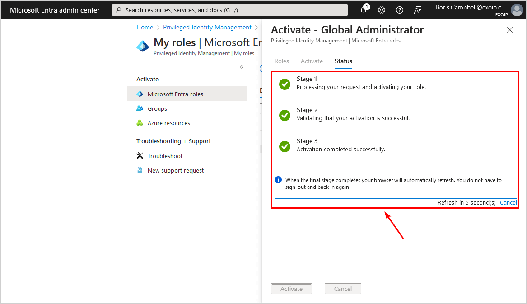
Task: Click the Home breadcrumb link
Action: pos(145,27)
